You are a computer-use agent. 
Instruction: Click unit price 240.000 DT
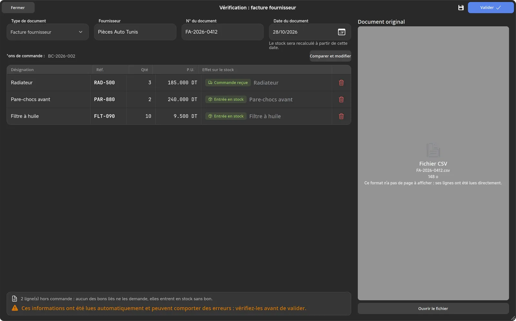(182, 99)
